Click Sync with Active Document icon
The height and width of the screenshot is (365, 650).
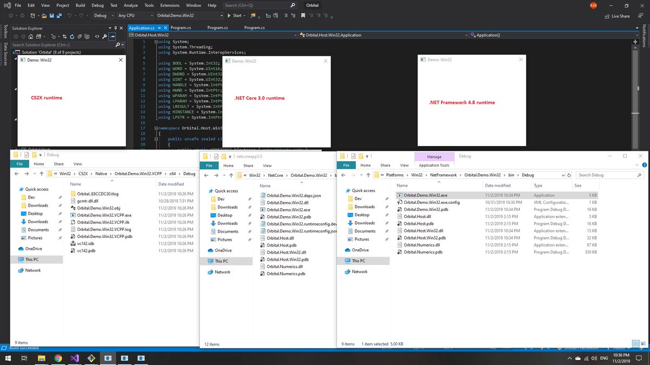tap(64, 37)
